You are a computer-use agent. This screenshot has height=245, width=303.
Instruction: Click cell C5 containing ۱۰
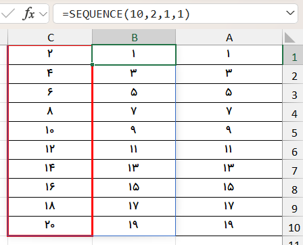[x=50, y=131]
